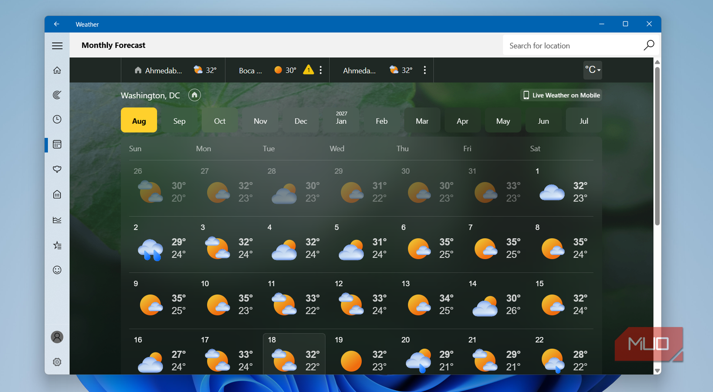Select the Jul month tab
This screenshot has height=392, width=713.
[x=584, y=120]
